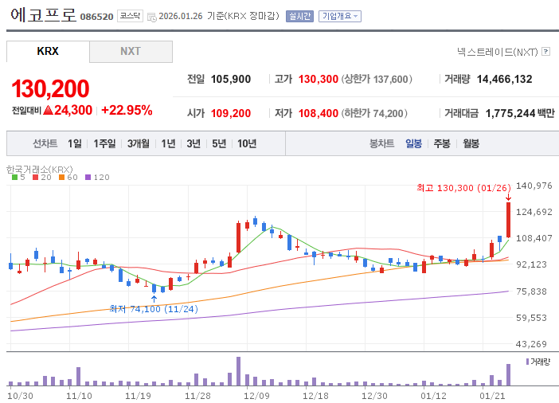Click the orange 60-day moving average legend

coord(68,178)
